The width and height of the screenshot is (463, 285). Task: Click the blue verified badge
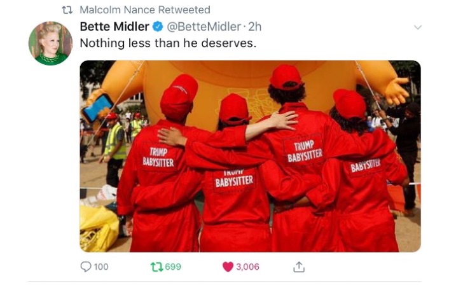coord(158,27)
